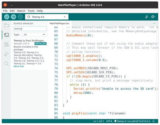Click the Teensy by Paul Stoffregen title
Screen dimensions: 160x125
[x=29, y=40]
